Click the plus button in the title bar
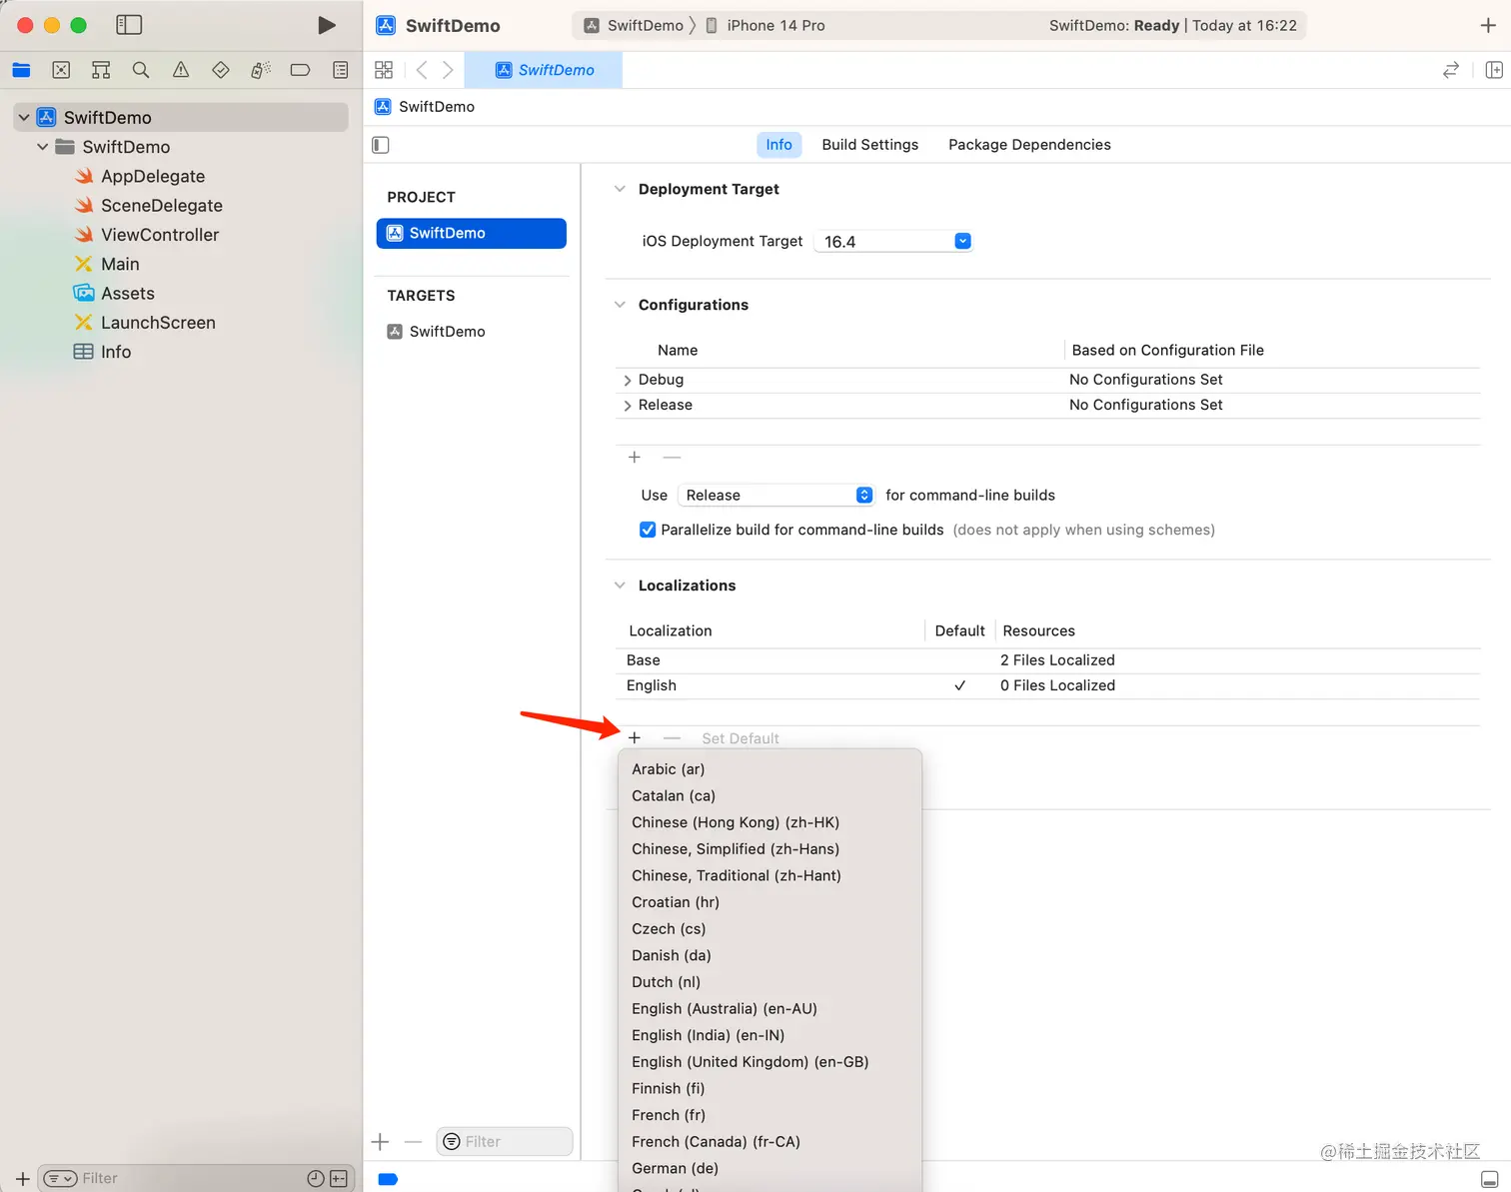The image size is (1511, 1192). pyautogui.click(x=1488, y=25)
